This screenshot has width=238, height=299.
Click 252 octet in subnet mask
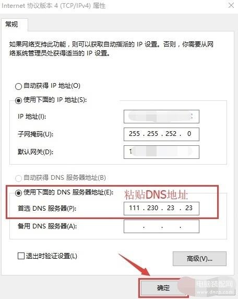click(x=171, y=134)
